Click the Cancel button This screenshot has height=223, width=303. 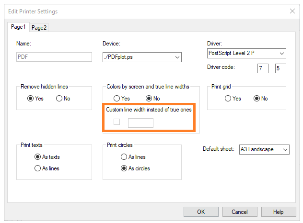(239, 212)
